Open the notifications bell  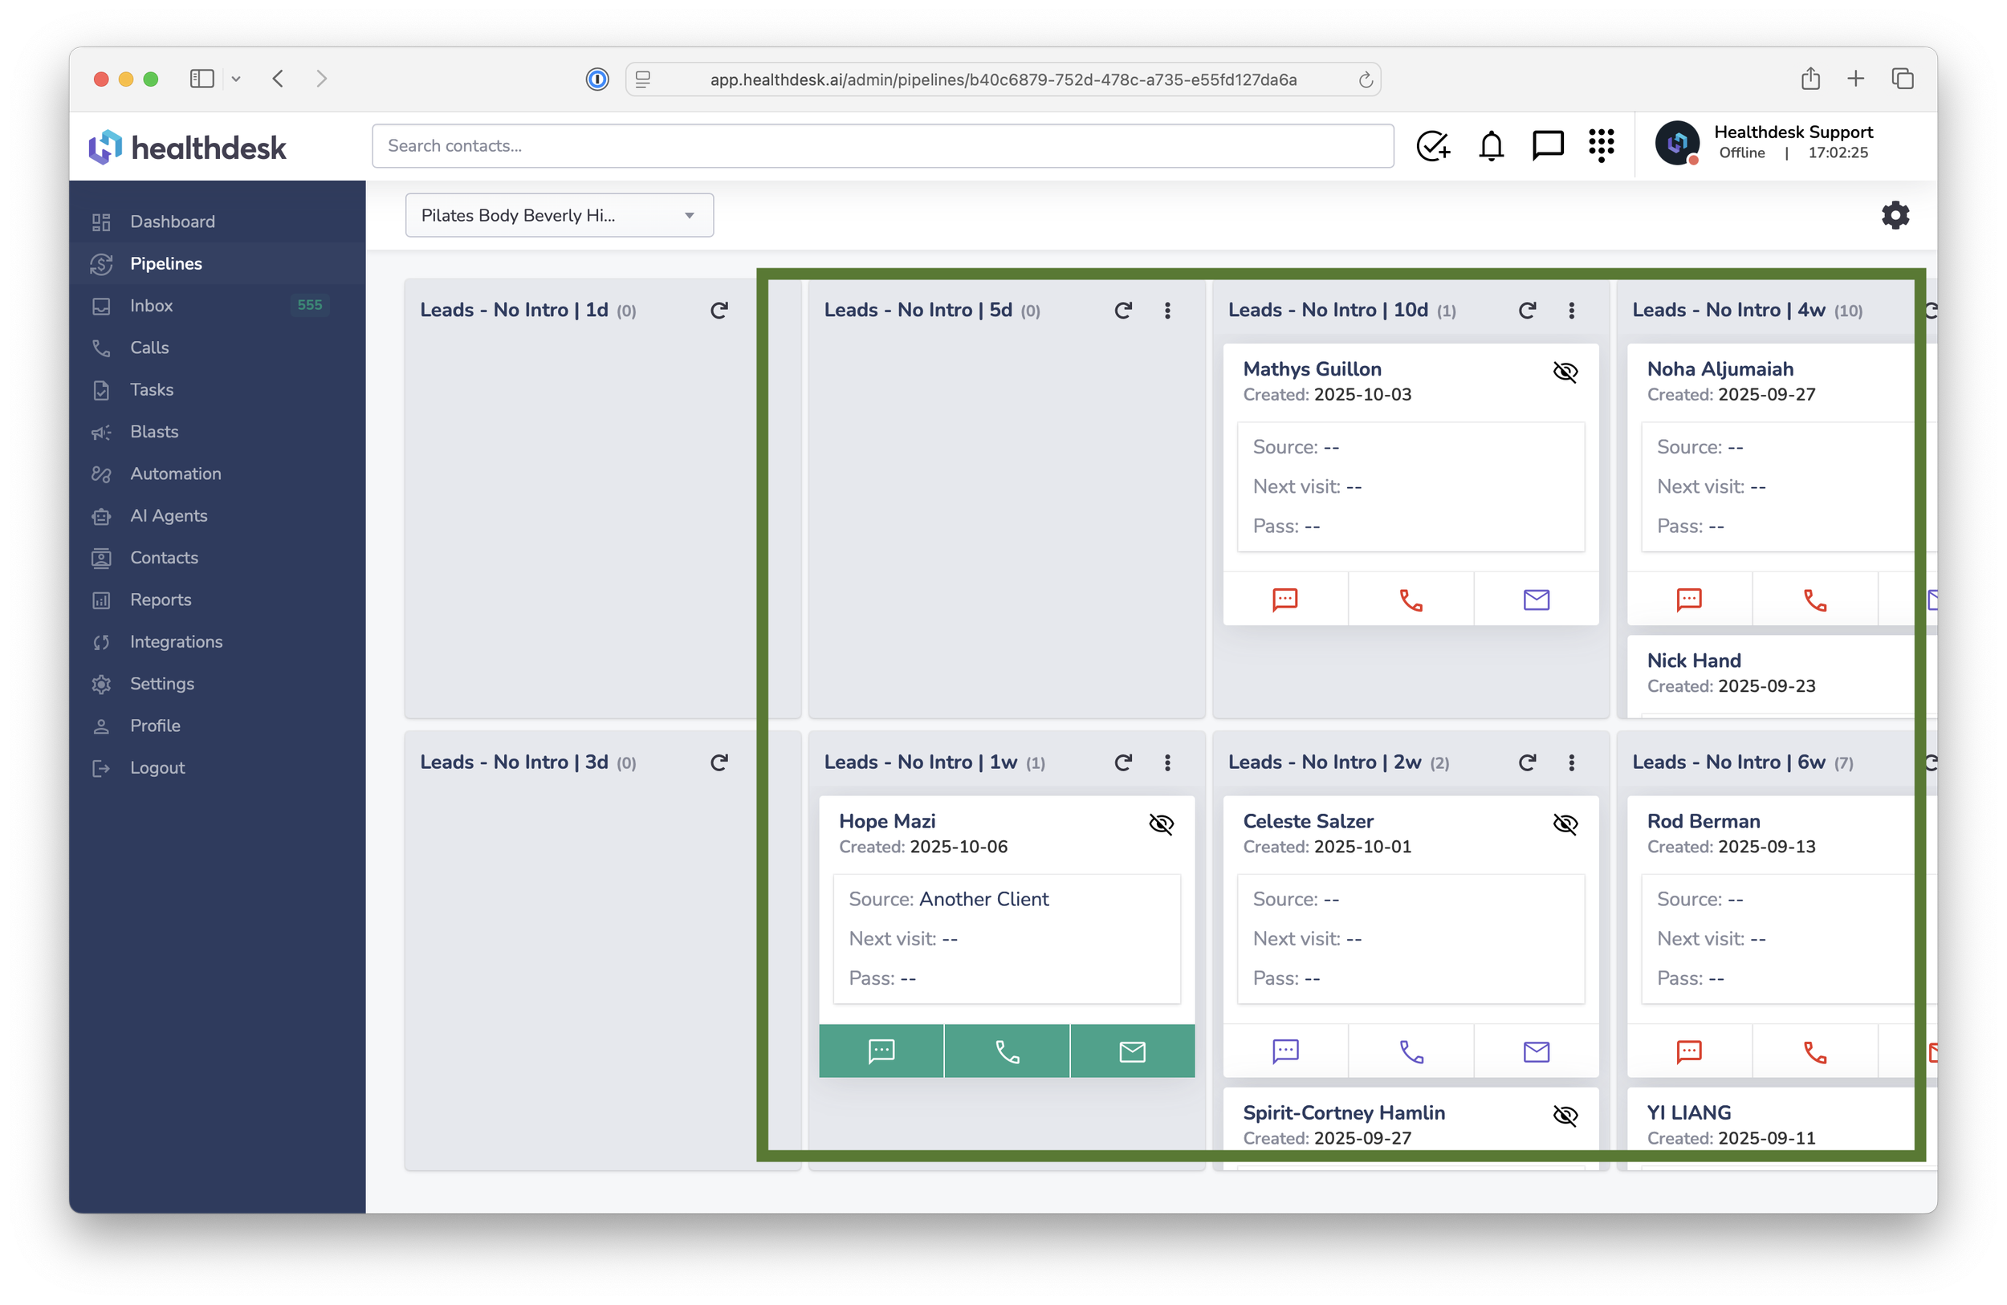pos(1491,146)
